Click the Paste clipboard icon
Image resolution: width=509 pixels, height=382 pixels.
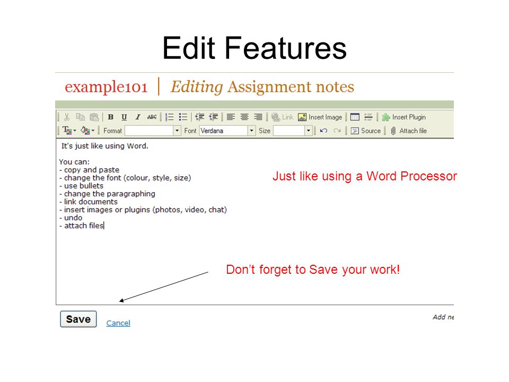(94, 117)
